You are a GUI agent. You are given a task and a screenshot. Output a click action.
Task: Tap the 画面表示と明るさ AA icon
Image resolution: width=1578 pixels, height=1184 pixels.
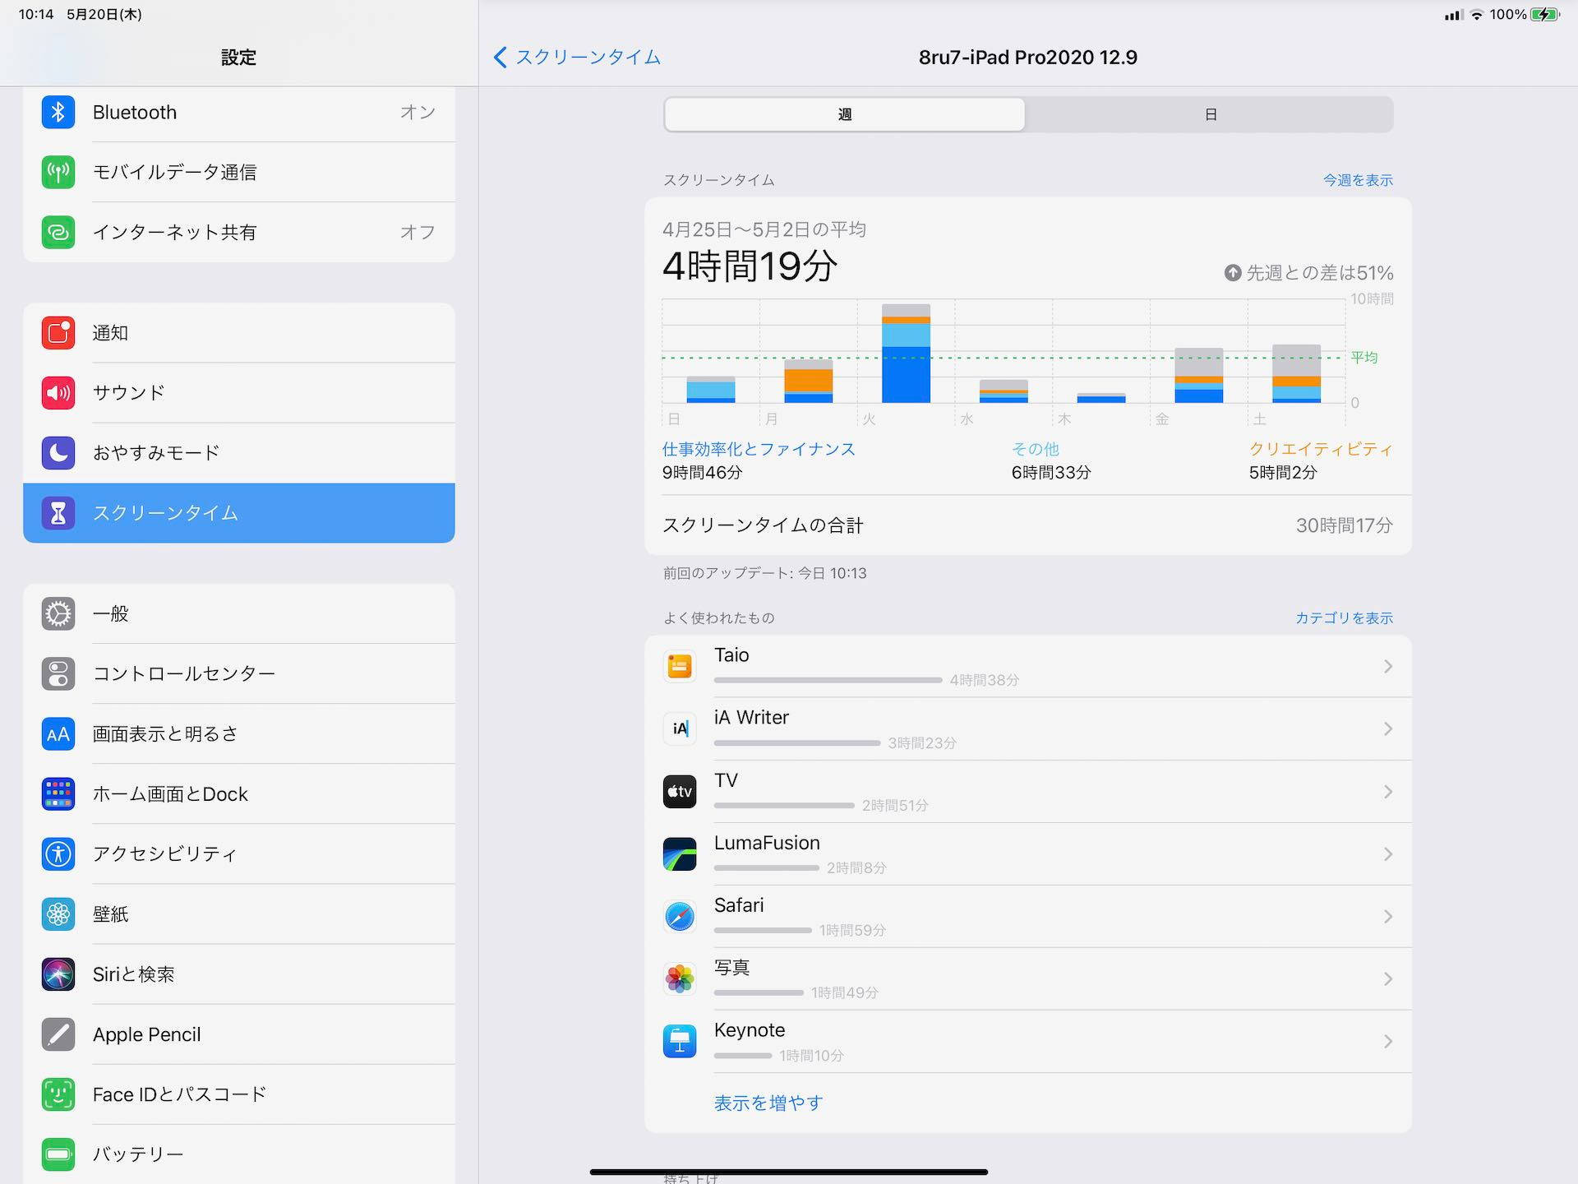tap(58, 733)
